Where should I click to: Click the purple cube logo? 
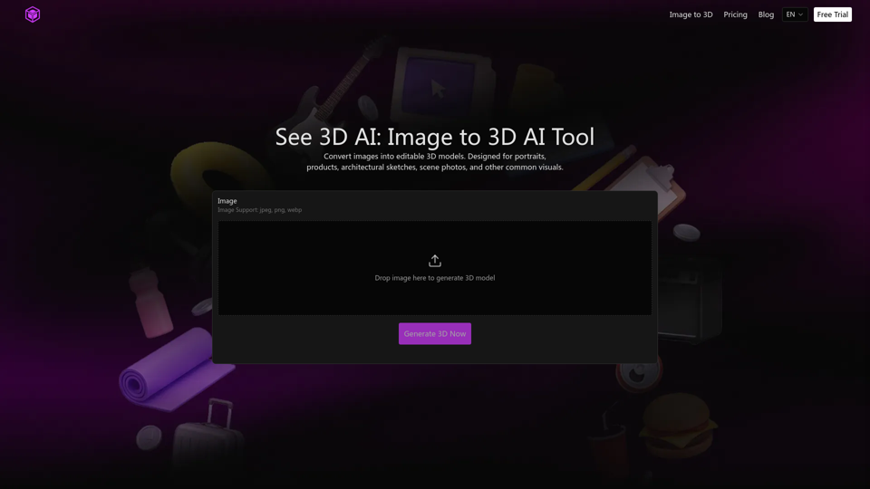33,14
